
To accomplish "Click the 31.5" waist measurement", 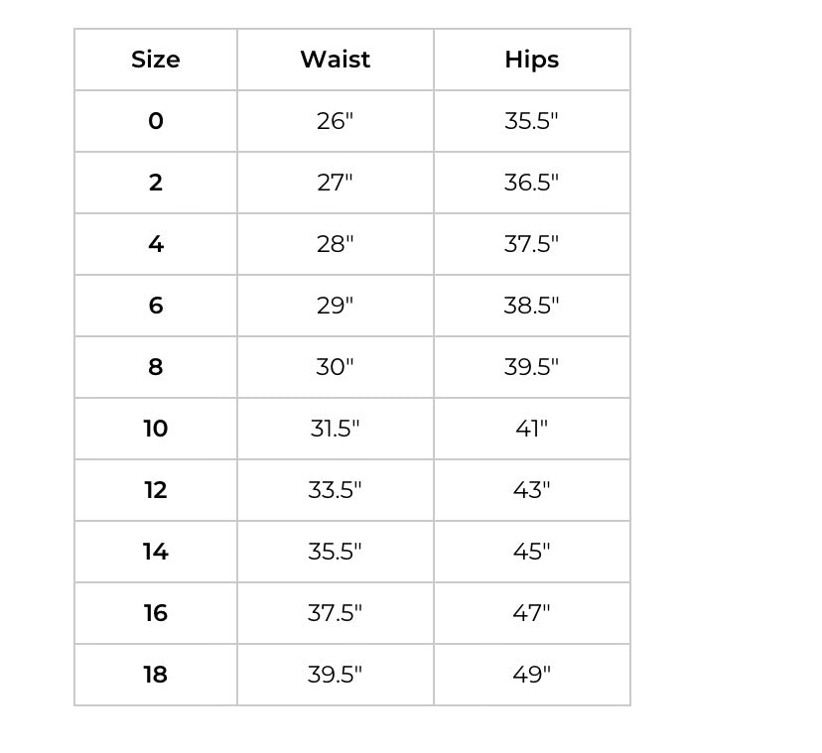I will pos(335,429).
